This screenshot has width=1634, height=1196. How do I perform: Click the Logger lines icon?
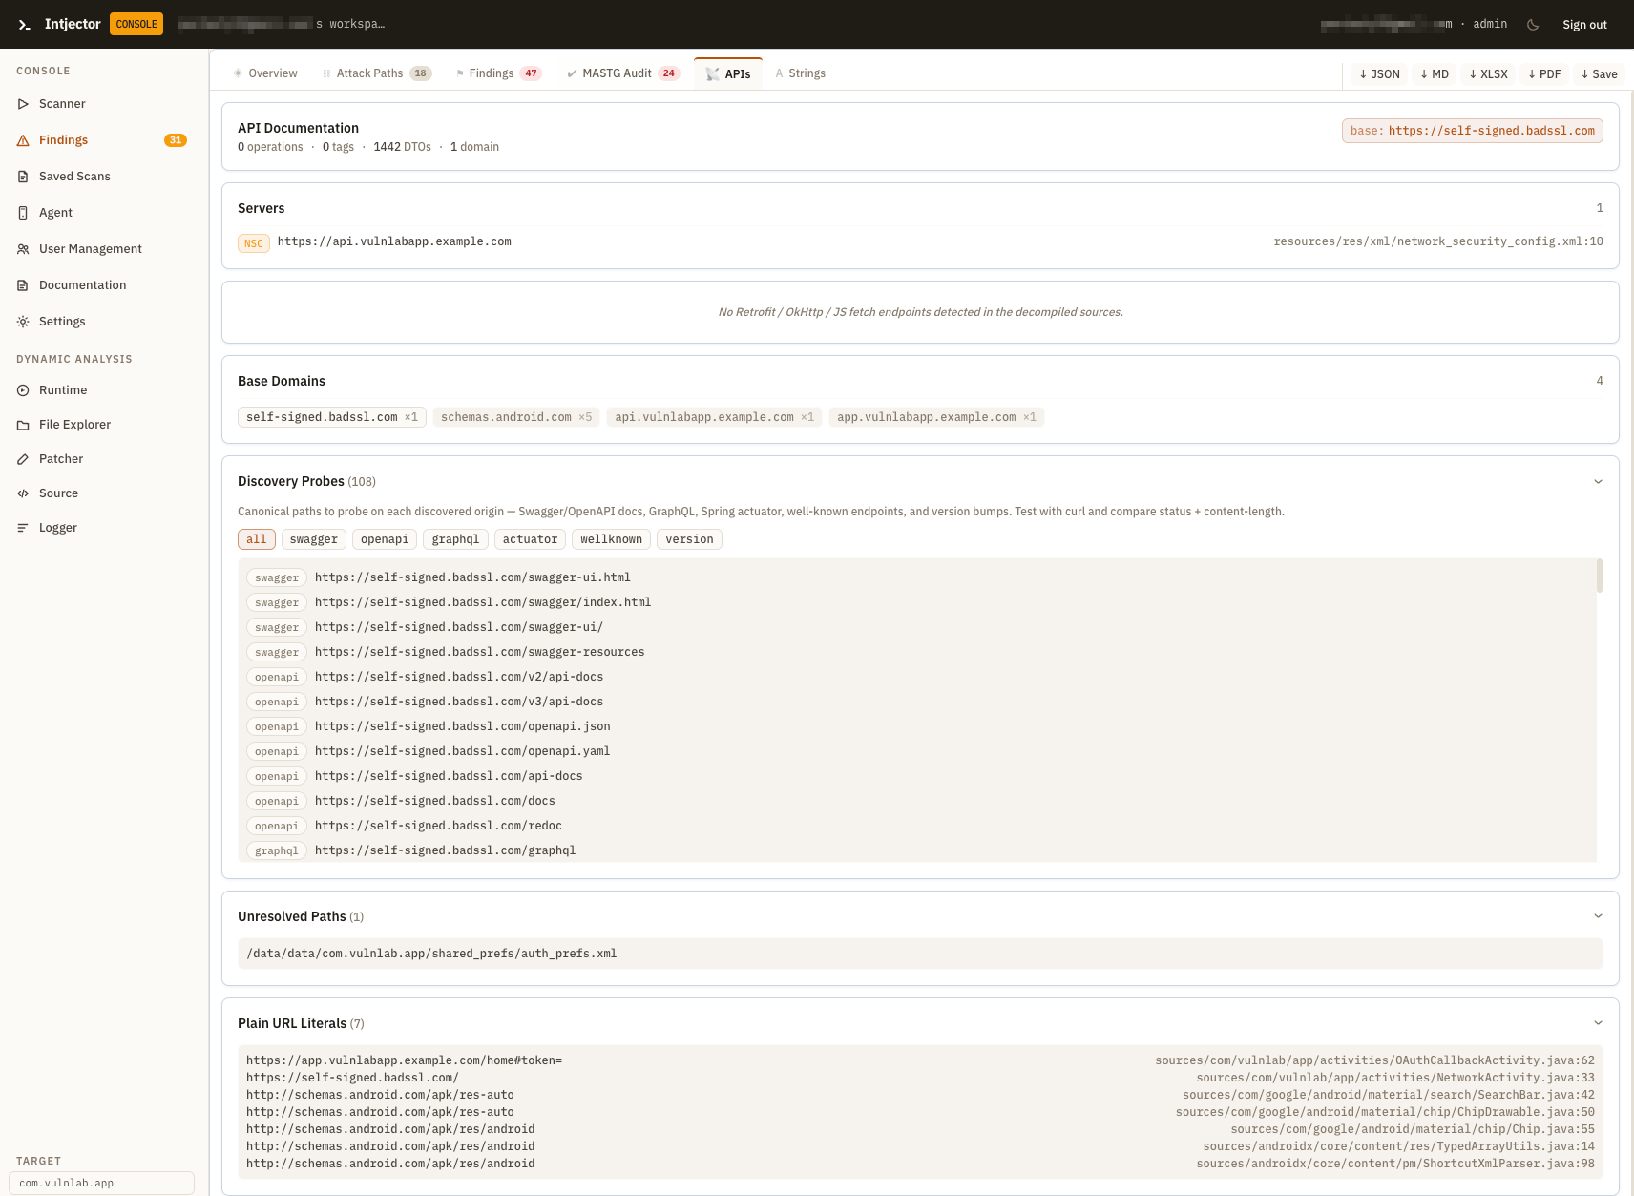[23, 528]
